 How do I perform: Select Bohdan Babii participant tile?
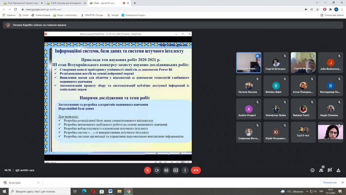(276, 86)
